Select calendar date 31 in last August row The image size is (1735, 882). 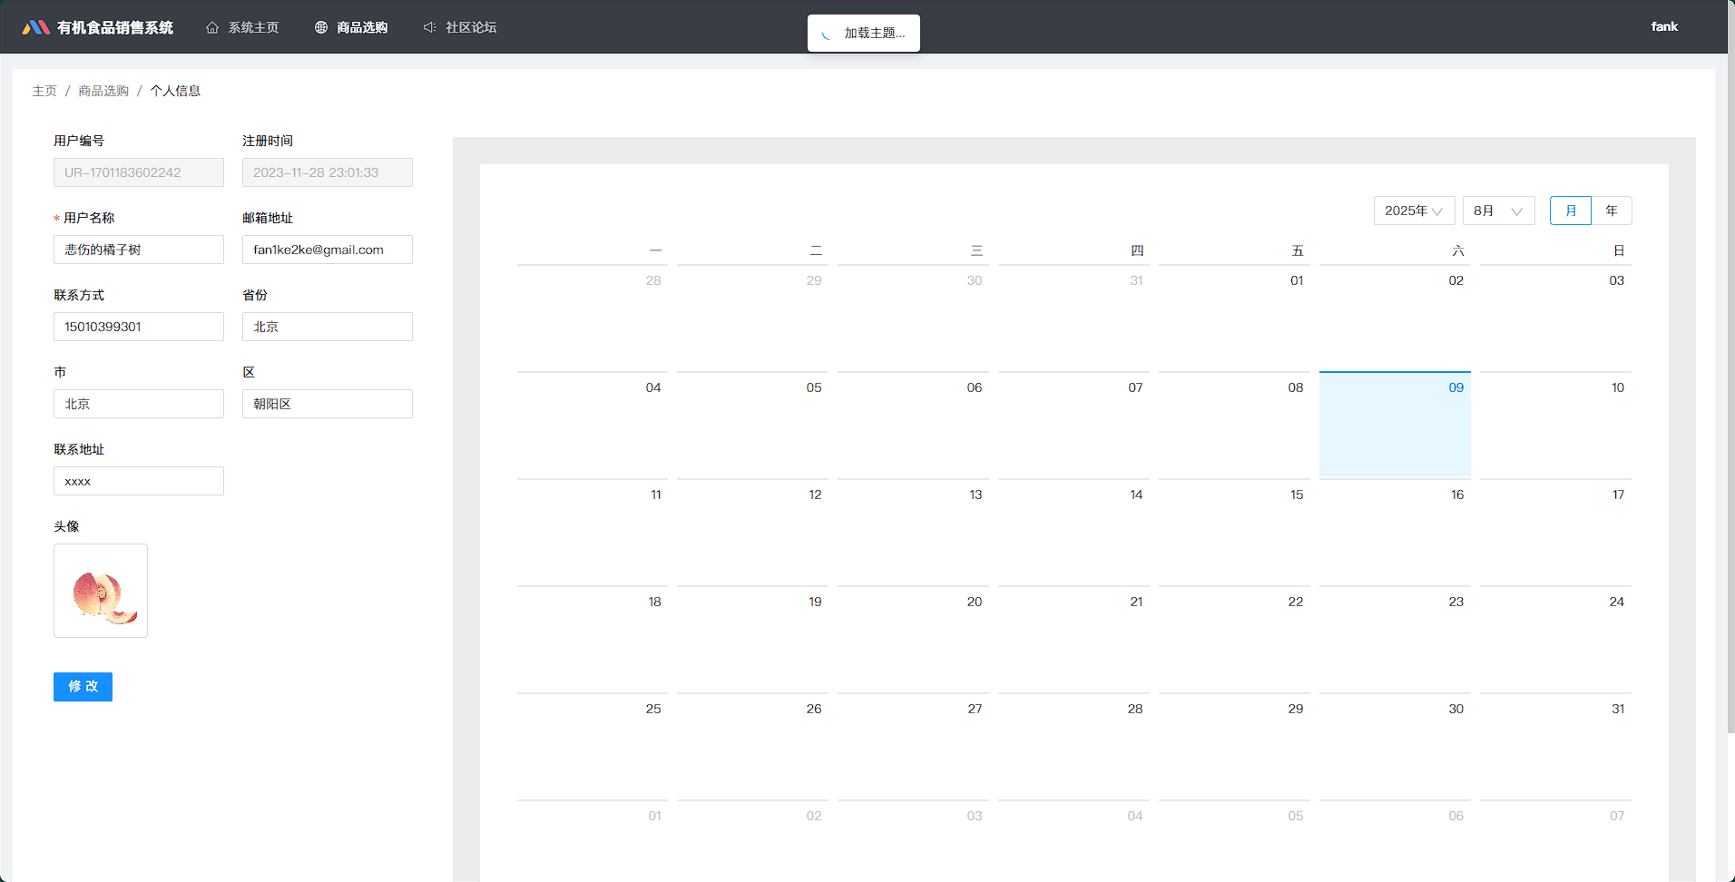[1555, 746]
